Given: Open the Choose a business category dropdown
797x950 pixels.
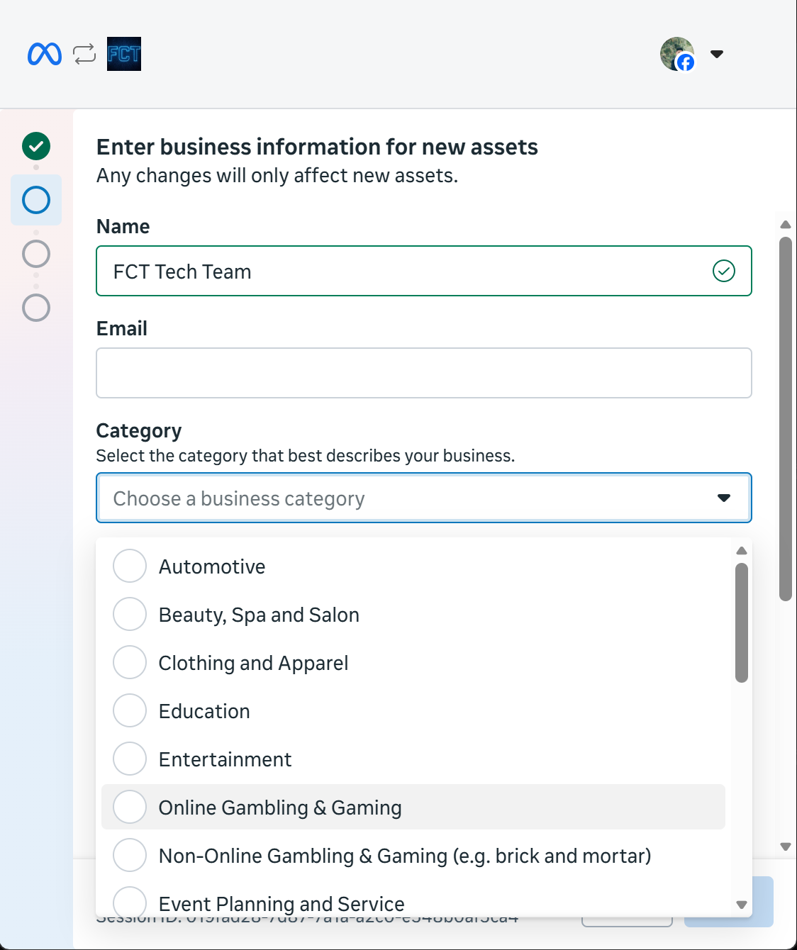Looking at the screenshot, I should (x=424, y=498).
